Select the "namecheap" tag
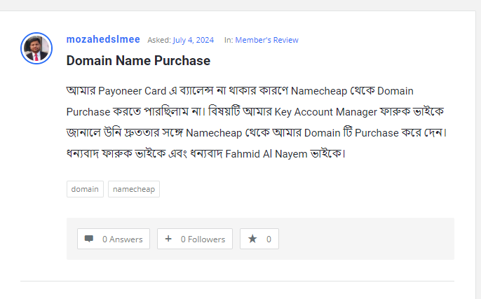This screenshot has width=481, height=299. pos(134,188)
